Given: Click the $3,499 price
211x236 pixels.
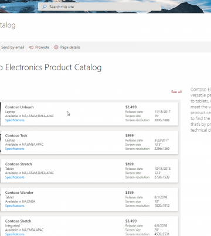Looking at the screenshot, I should tap(131, 221).
